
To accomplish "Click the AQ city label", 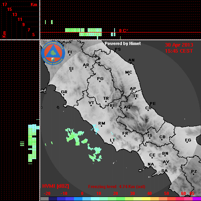I will tap(127, 107).
